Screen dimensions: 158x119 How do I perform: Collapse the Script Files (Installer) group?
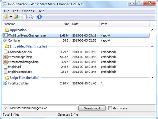(x=152, y=78)
